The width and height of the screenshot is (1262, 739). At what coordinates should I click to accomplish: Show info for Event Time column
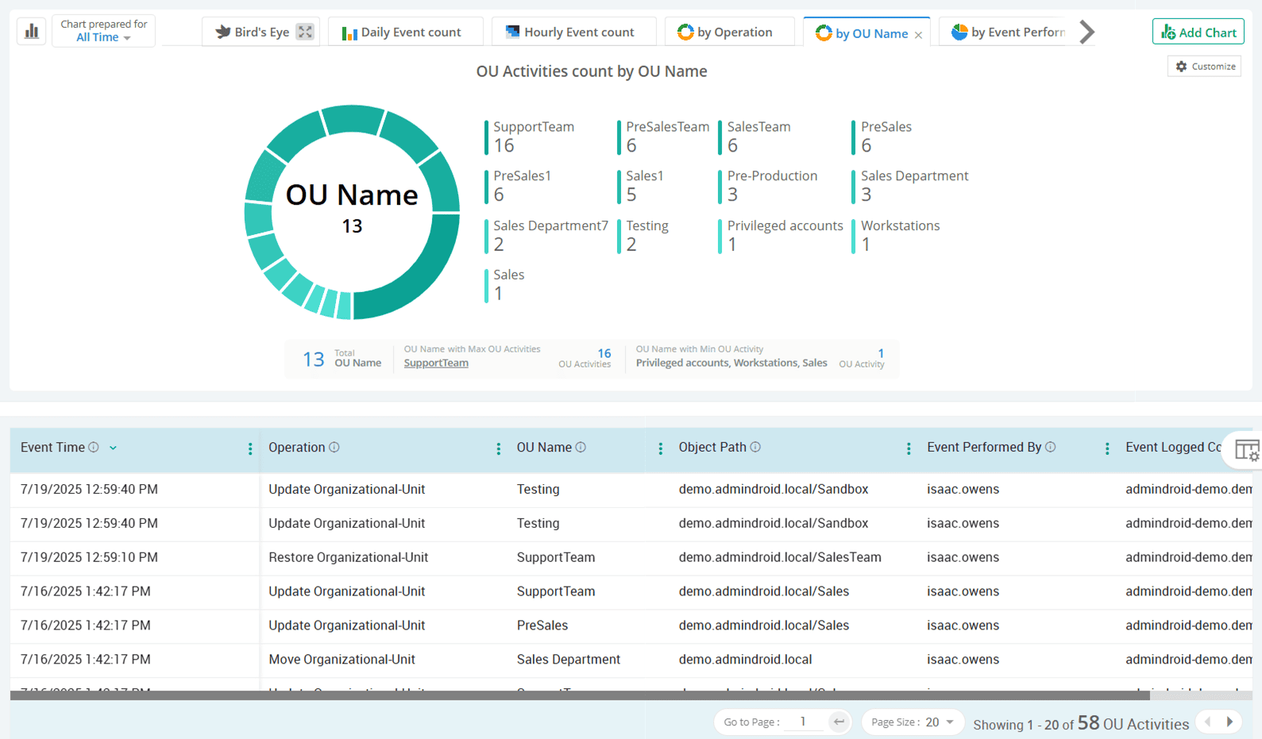[x=94, y=448]
